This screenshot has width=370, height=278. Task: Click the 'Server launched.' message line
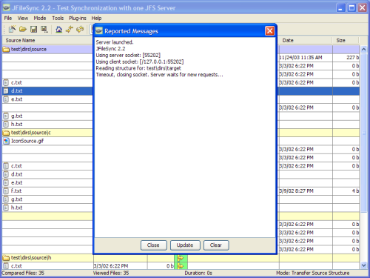[115, 42]
